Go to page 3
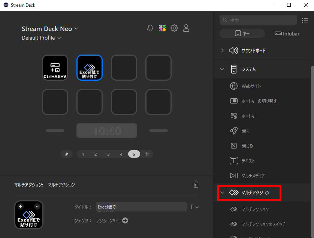The image size is (314, 238). (108, 154)
